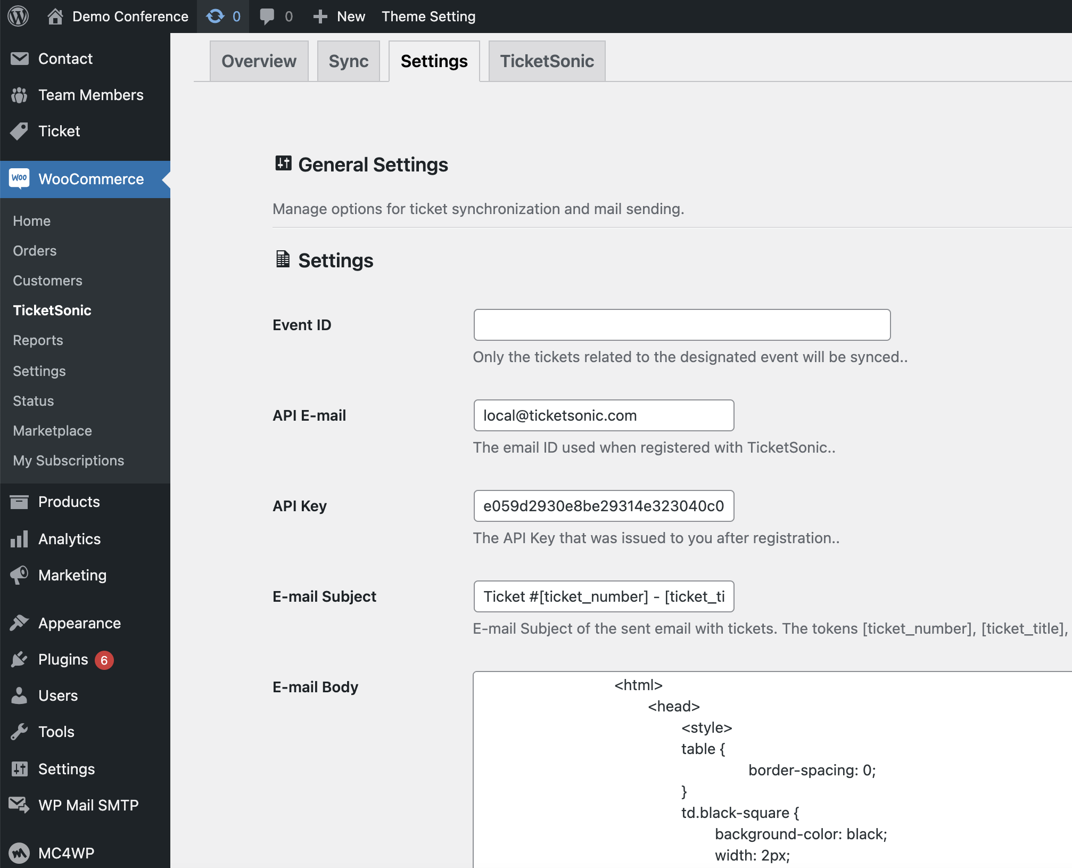Click the Appearance paintbrush icon
The image size is (1072, 868).
tap(20, 623)
